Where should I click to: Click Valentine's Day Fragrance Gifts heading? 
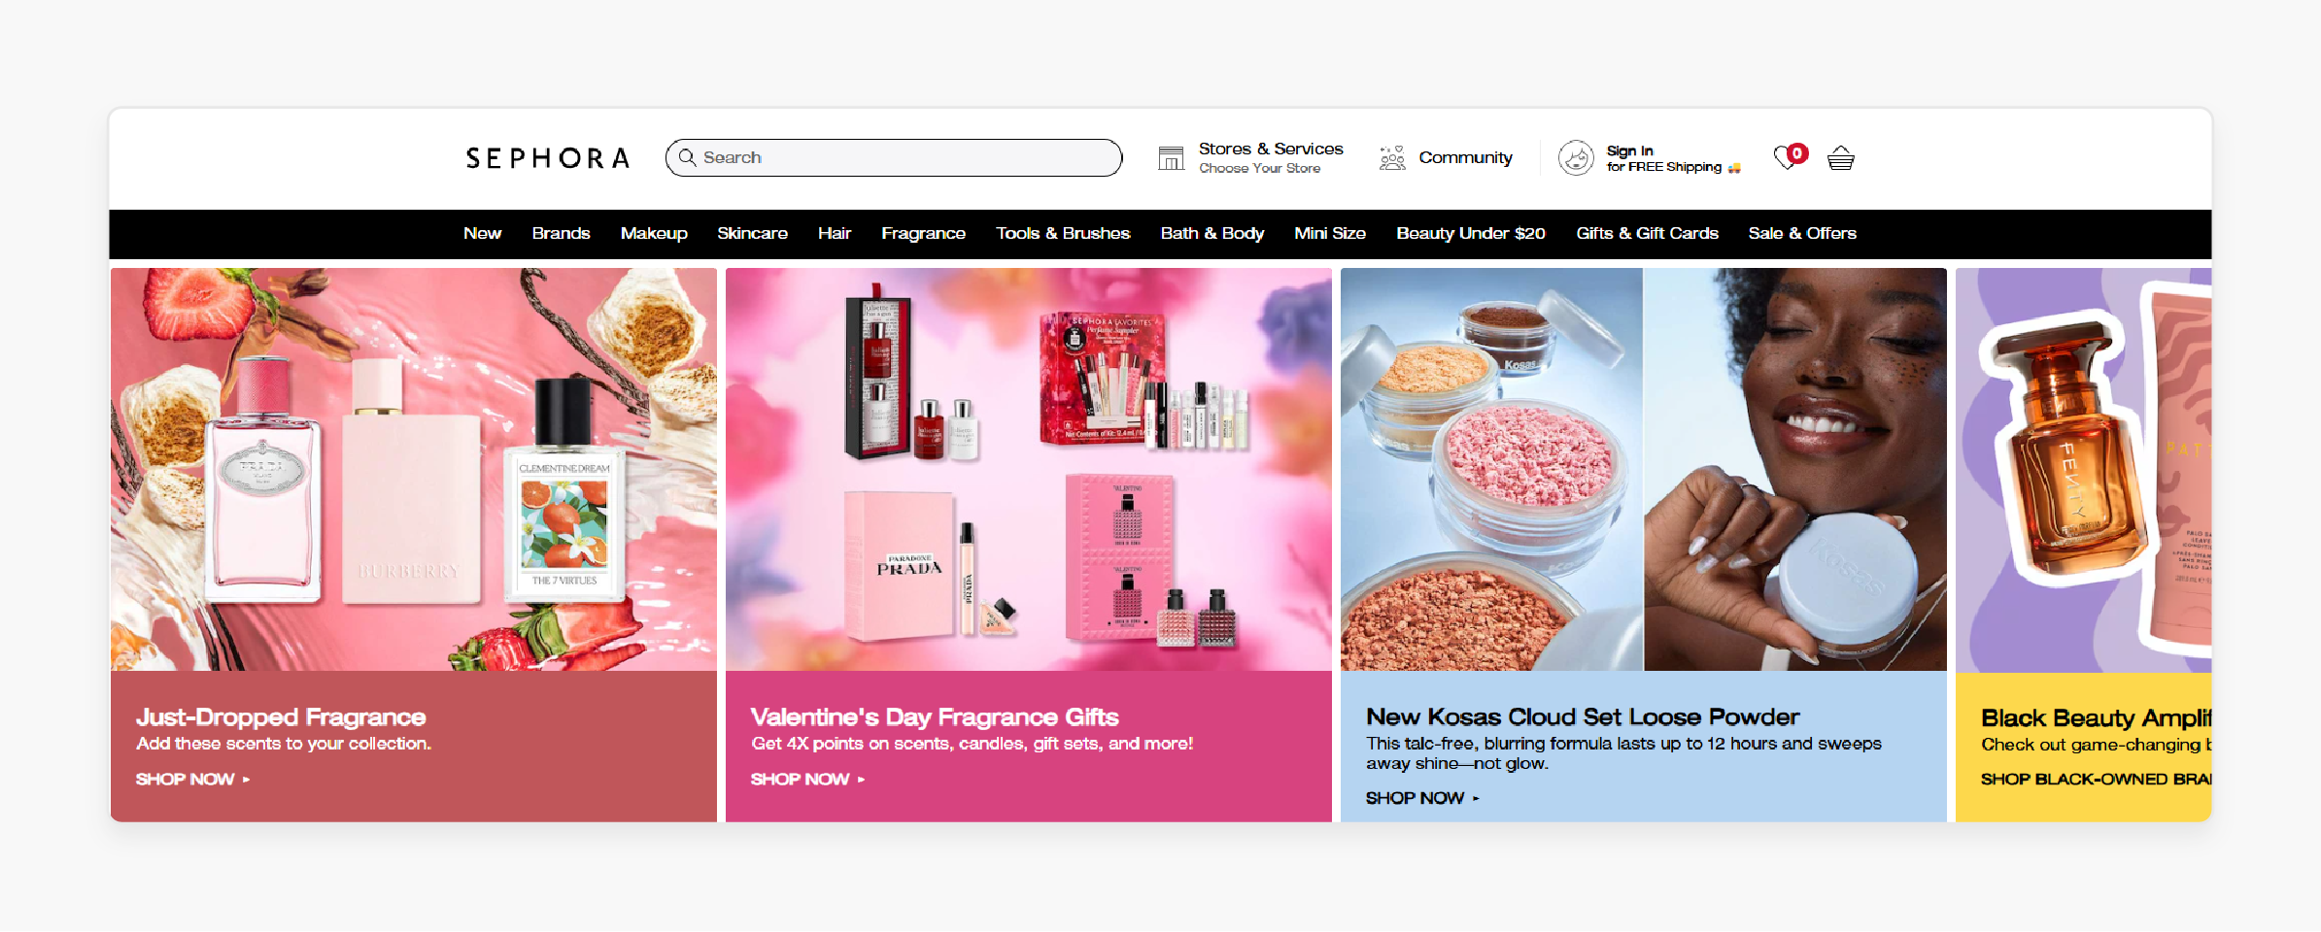[935, 716]
